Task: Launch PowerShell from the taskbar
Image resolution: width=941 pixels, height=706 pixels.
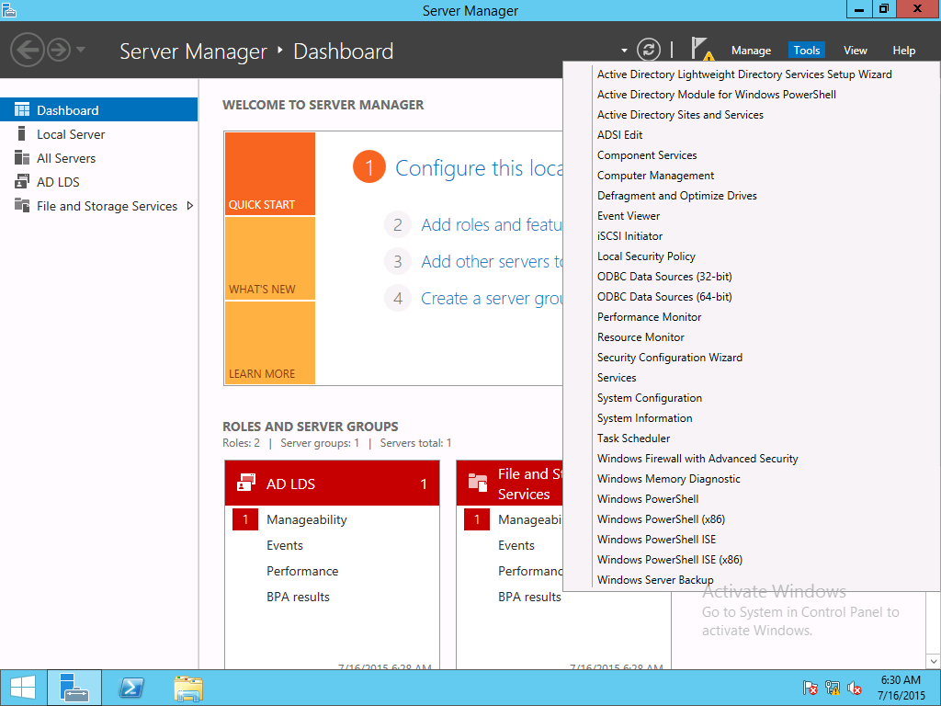Action: [131, 688]
